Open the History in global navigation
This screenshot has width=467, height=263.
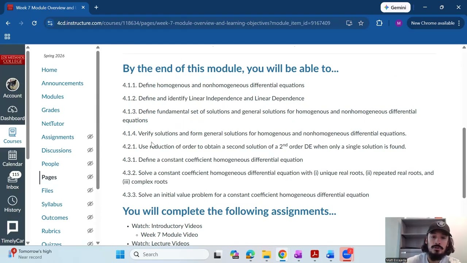tap(12, 205)
